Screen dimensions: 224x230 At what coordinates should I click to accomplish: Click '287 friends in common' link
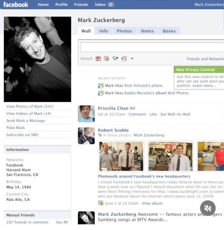(27, 222)
